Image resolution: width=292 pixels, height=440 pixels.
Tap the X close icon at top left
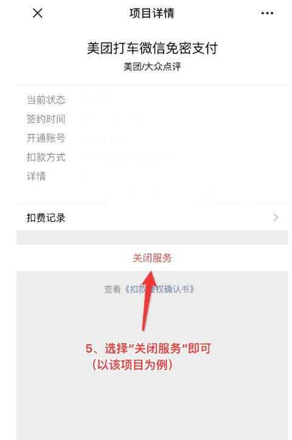pyautogui.click(x=38, y=13)
